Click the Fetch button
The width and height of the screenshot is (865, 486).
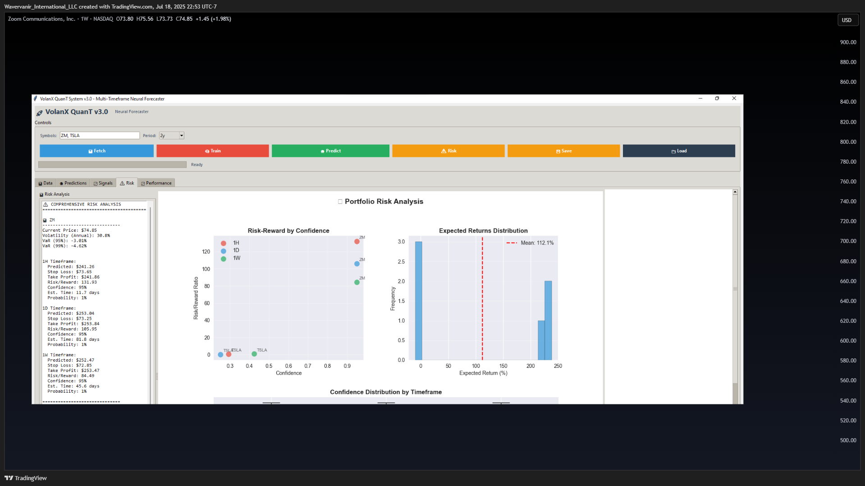pyautogui.click(x=96, y=151)
